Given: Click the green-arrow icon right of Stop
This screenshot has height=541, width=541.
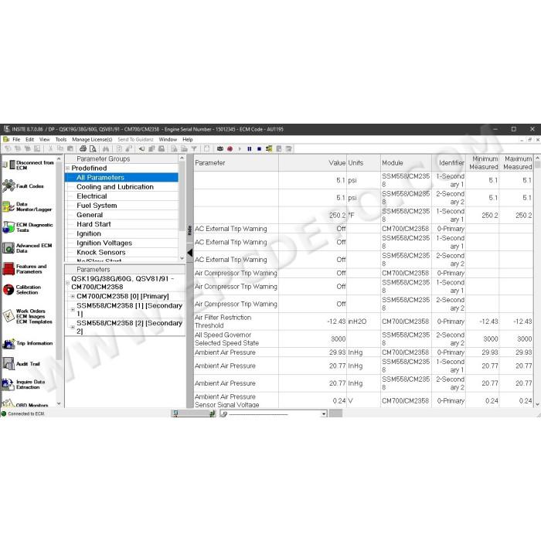Looking at the screenshot, I should pos(269,148).
